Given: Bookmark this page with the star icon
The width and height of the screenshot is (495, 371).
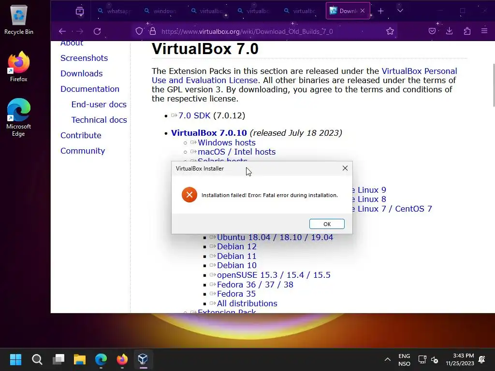Looking at the screenshot, I should click(x=390, y=31).
